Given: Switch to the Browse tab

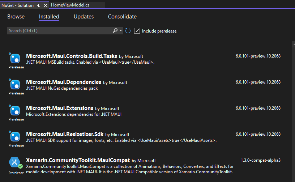Looking at the screenshot, I should pyautogui.click(x=16, y=17).
